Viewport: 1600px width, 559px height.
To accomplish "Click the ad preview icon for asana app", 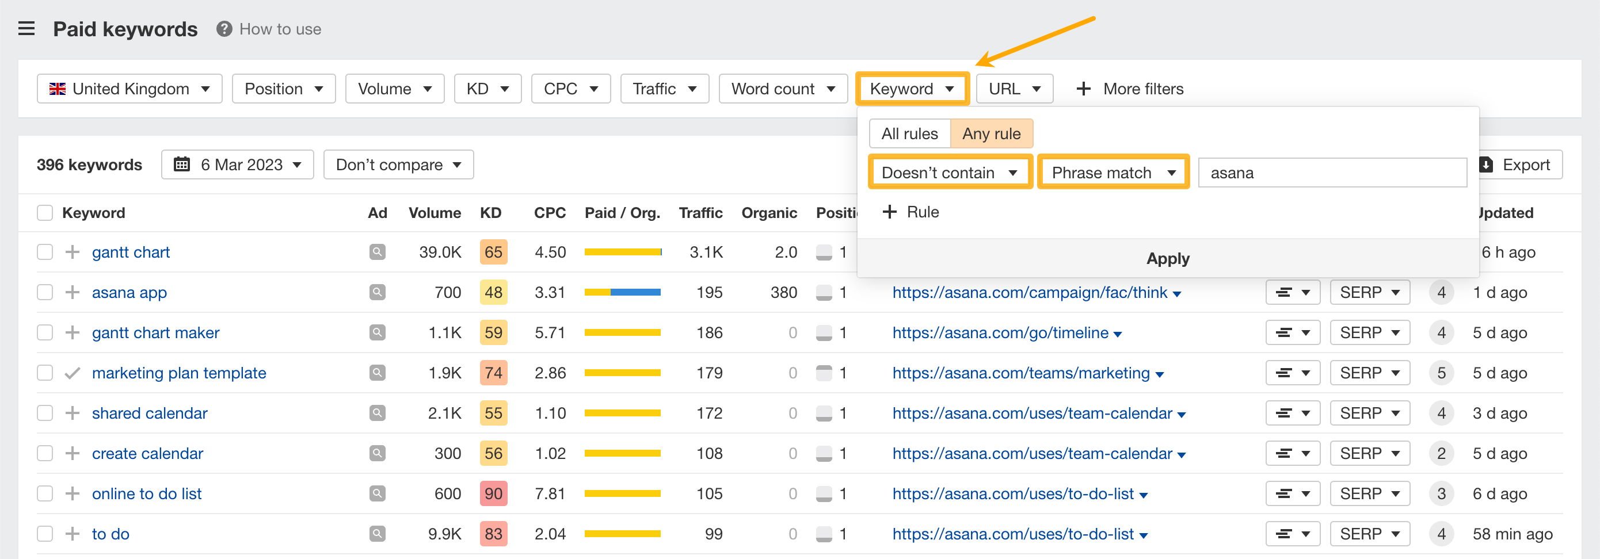I will pyautogui.click(x=377, y=292).
